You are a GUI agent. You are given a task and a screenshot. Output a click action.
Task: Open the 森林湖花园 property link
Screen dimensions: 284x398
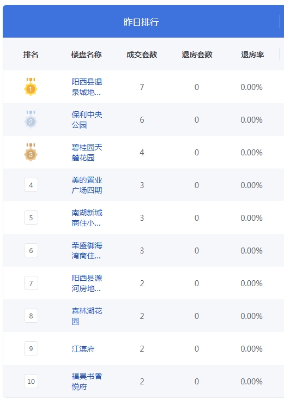point(87,316)
